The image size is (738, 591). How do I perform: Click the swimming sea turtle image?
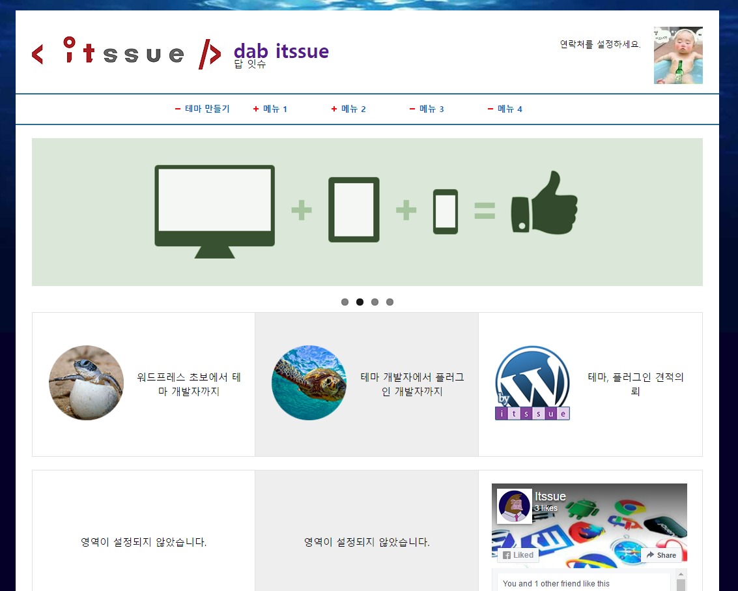coord(309,382)
